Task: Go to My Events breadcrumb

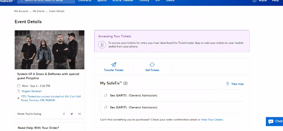Action: (39, 11)
